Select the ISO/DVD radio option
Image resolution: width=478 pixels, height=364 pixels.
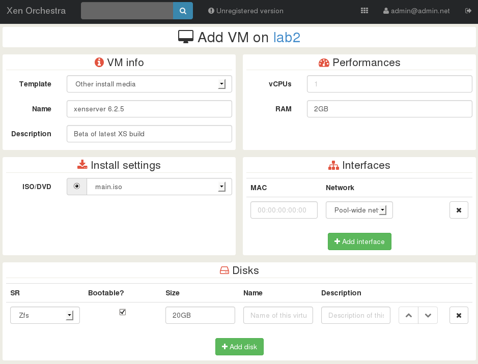coord(77,186)
